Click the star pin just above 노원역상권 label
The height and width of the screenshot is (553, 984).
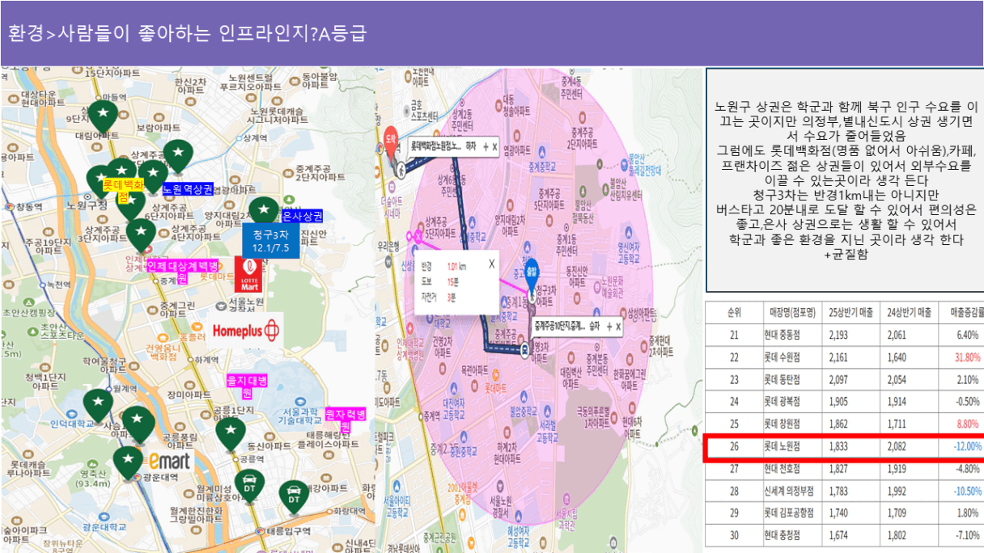click(152, 176)
